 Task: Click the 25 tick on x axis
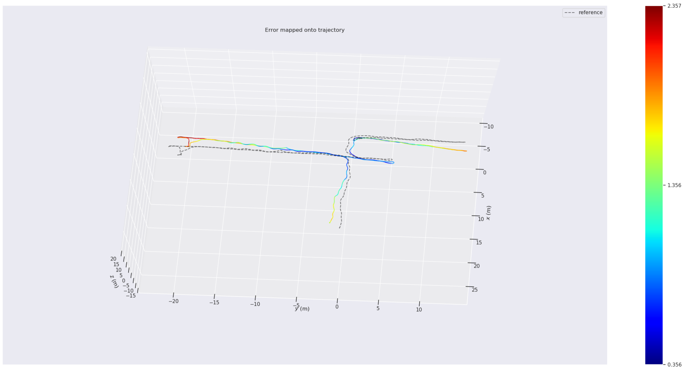(x=475, y=290)
